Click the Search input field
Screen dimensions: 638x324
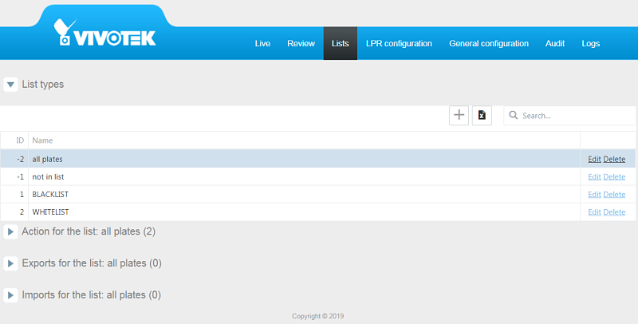pos(574,116)
